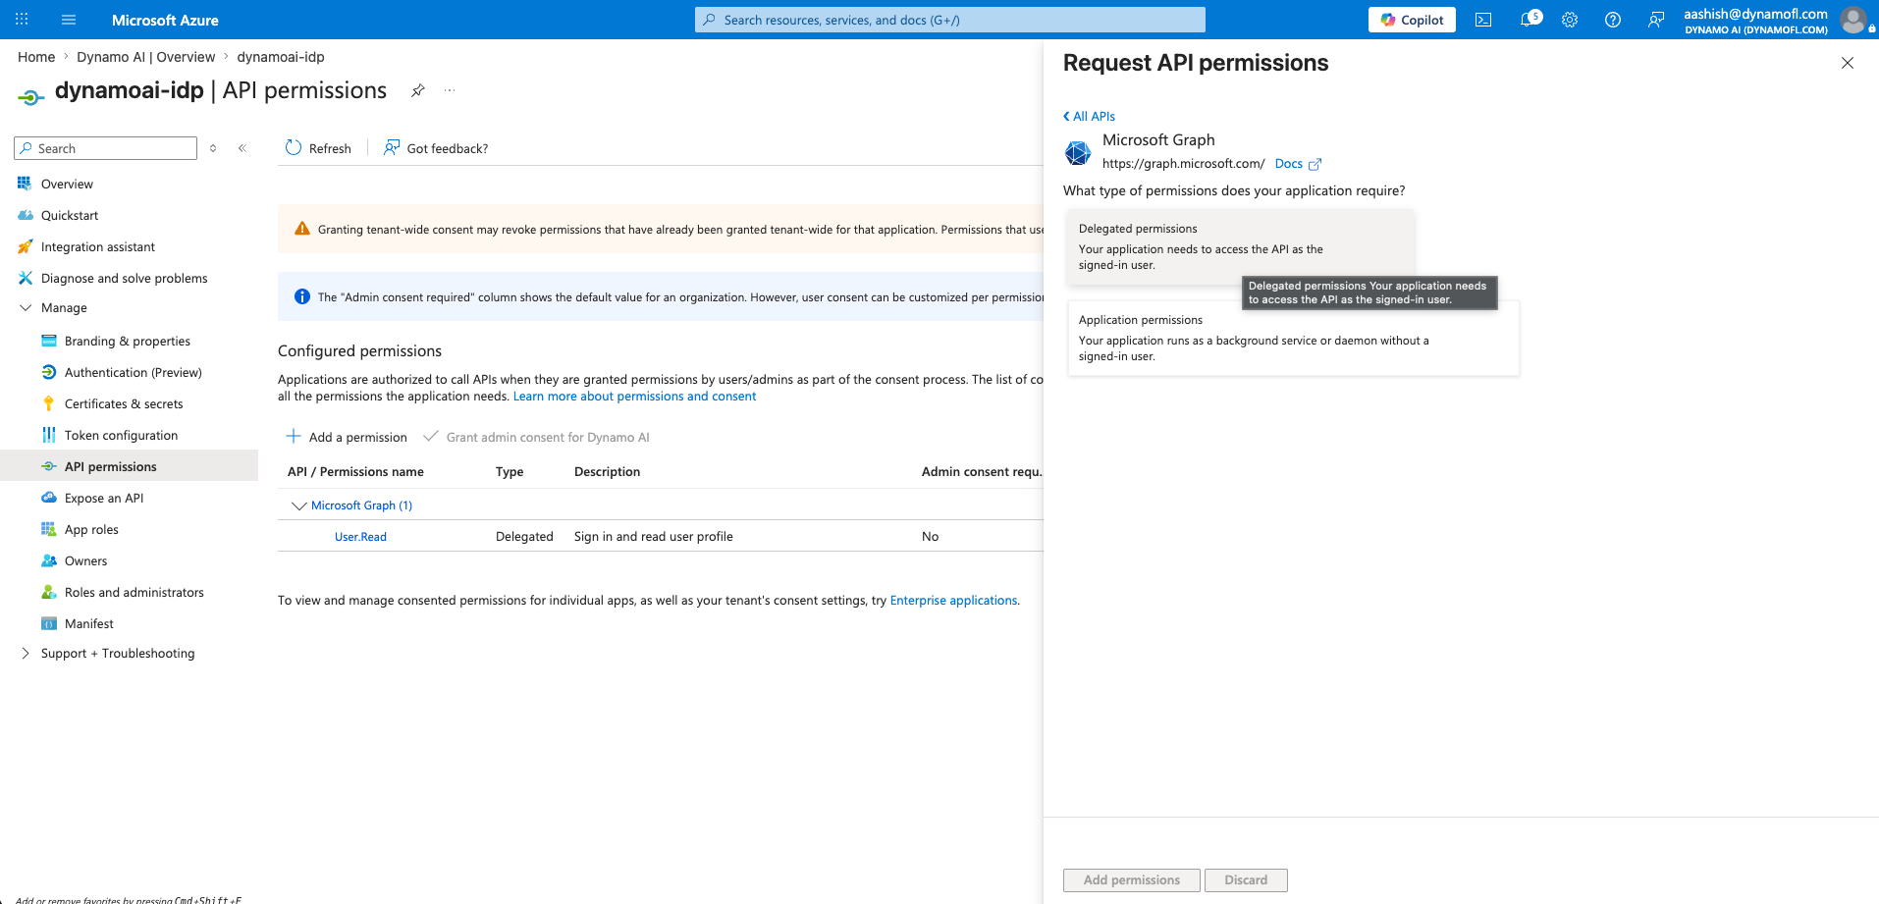Click the top bar feedback icon

point(1656,20)
